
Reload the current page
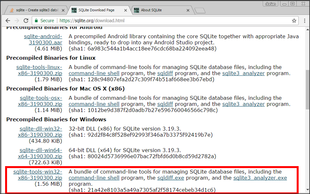tap(26, 20)
